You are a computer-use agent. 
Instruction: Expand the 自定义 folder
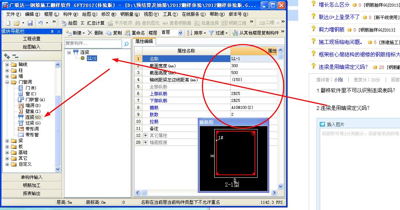point(7,164)
